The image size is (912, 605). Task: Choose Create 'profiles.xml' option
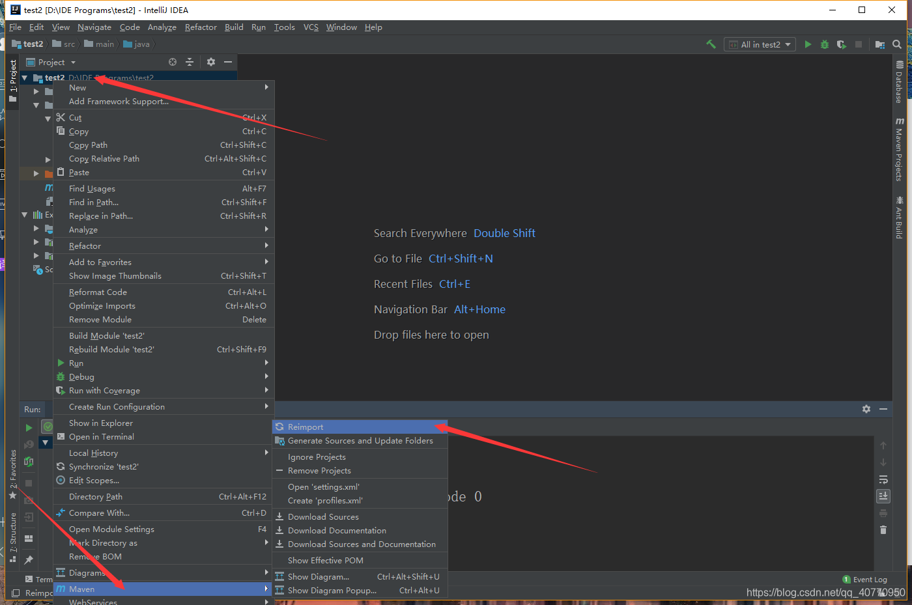(x=360, y=501)
